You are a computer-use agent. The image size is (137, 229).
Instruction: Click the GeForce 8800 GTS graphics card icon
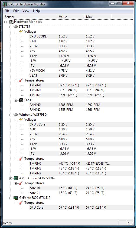pos(16,198)
